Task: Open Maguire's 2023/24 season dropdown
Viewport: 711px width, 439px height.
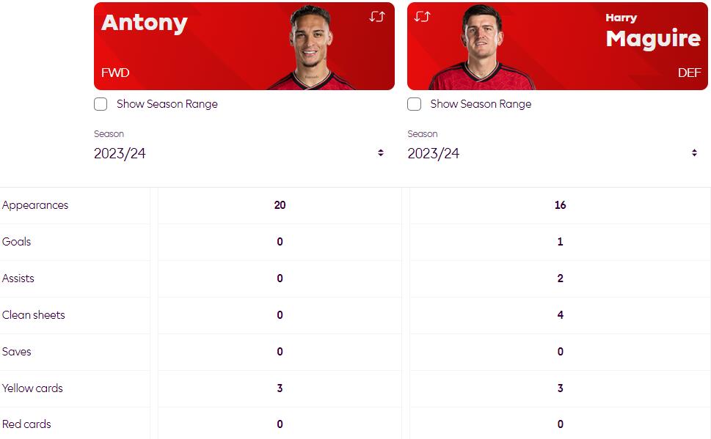Action: [x=553, y=153]
